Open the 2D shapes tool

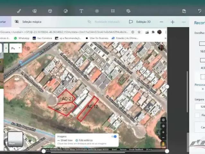pos(35,11)
